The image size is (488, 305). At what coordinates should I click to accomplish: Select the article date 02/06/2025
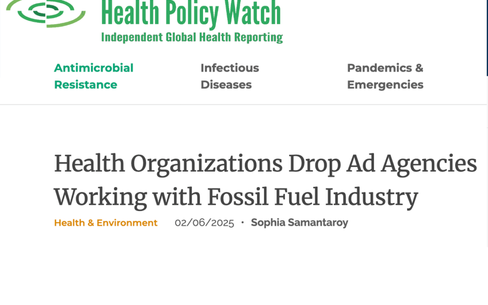pos(205,222)
